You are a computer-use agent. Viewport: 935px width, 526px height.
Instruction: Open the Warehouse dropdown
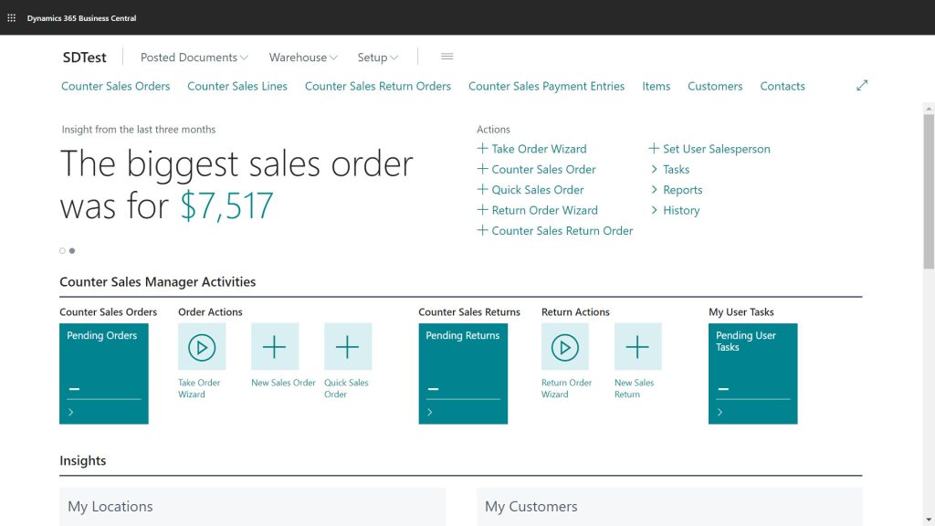pos(302,57)
